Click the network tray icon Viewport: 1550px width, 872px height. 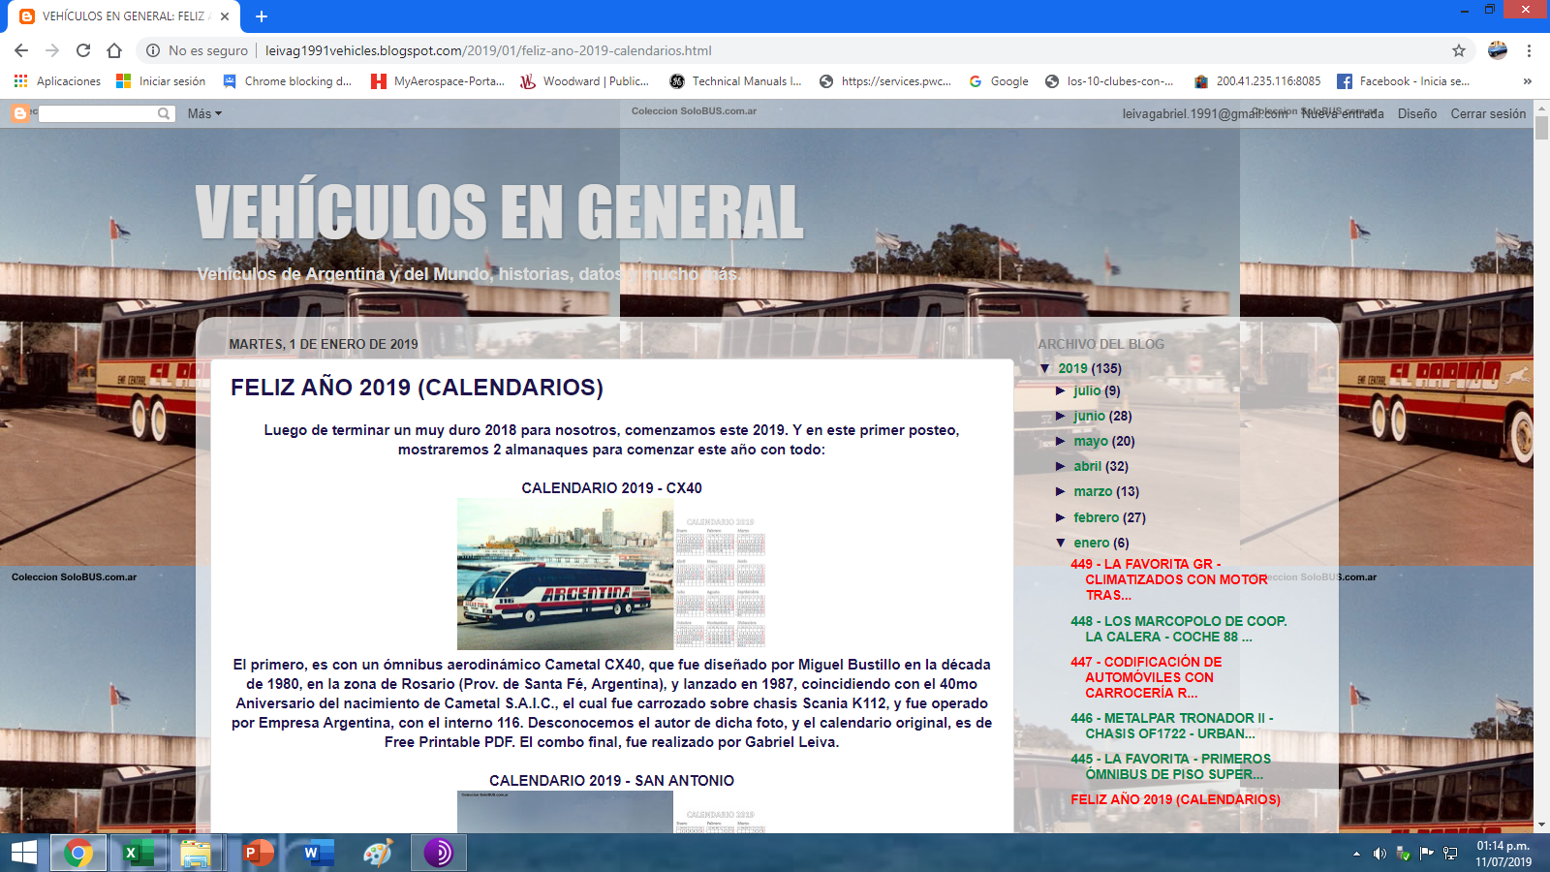(x=1450, y=854)
